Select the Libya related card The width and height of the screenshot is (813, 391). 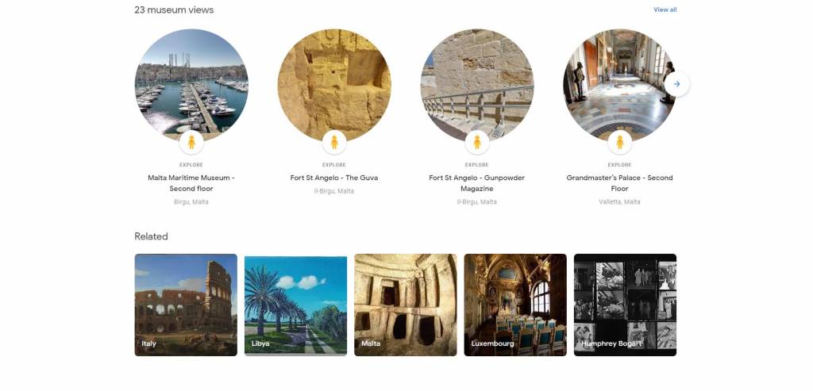[x=295, y=305]
